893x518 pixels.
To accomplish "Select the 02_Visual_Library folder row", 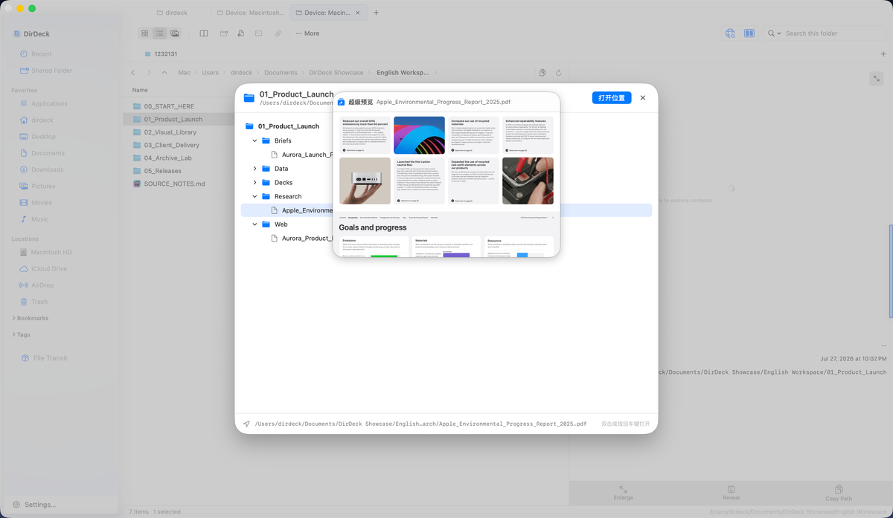I will pyautogui.click(x=179, y=132).
